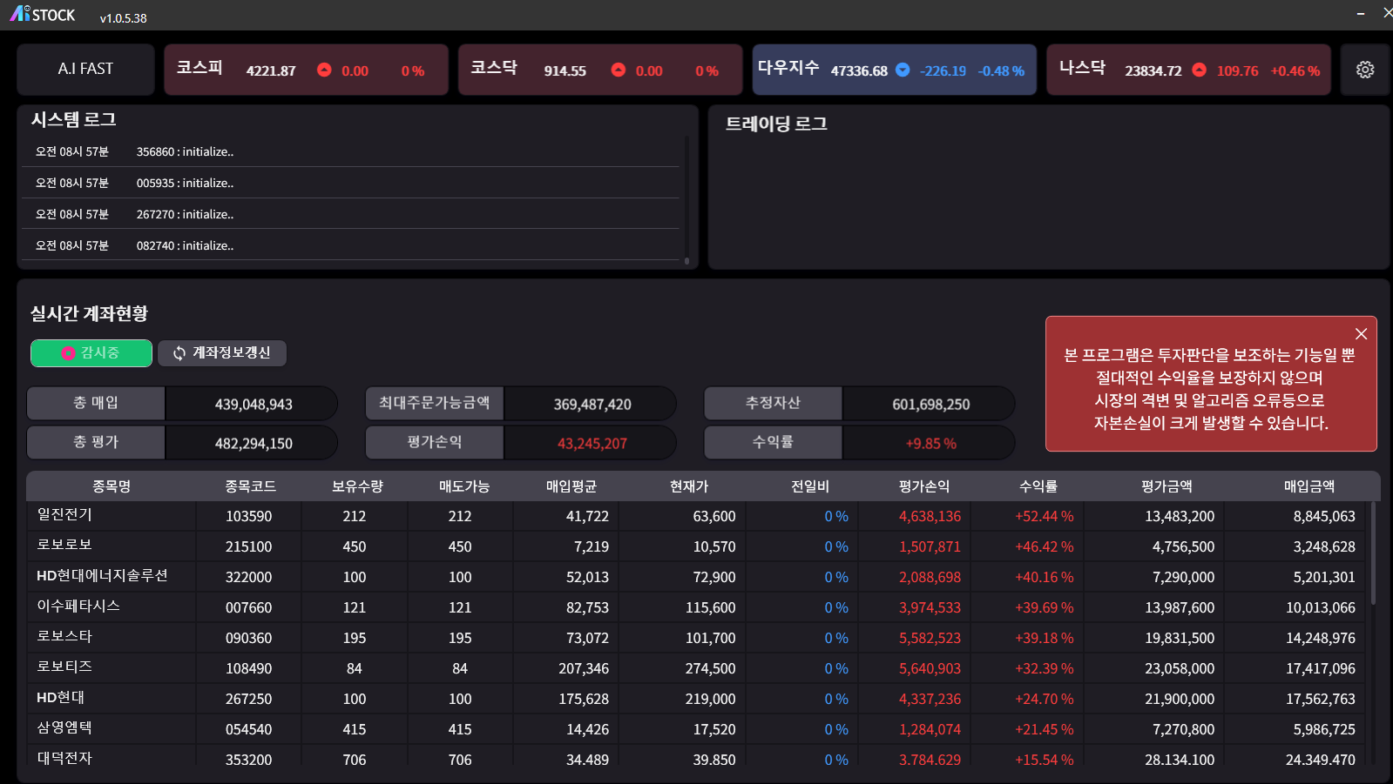The image size is (1393, 784).
Task: Select the 356860 initialize log entry
Action: (x=185, y=151)
